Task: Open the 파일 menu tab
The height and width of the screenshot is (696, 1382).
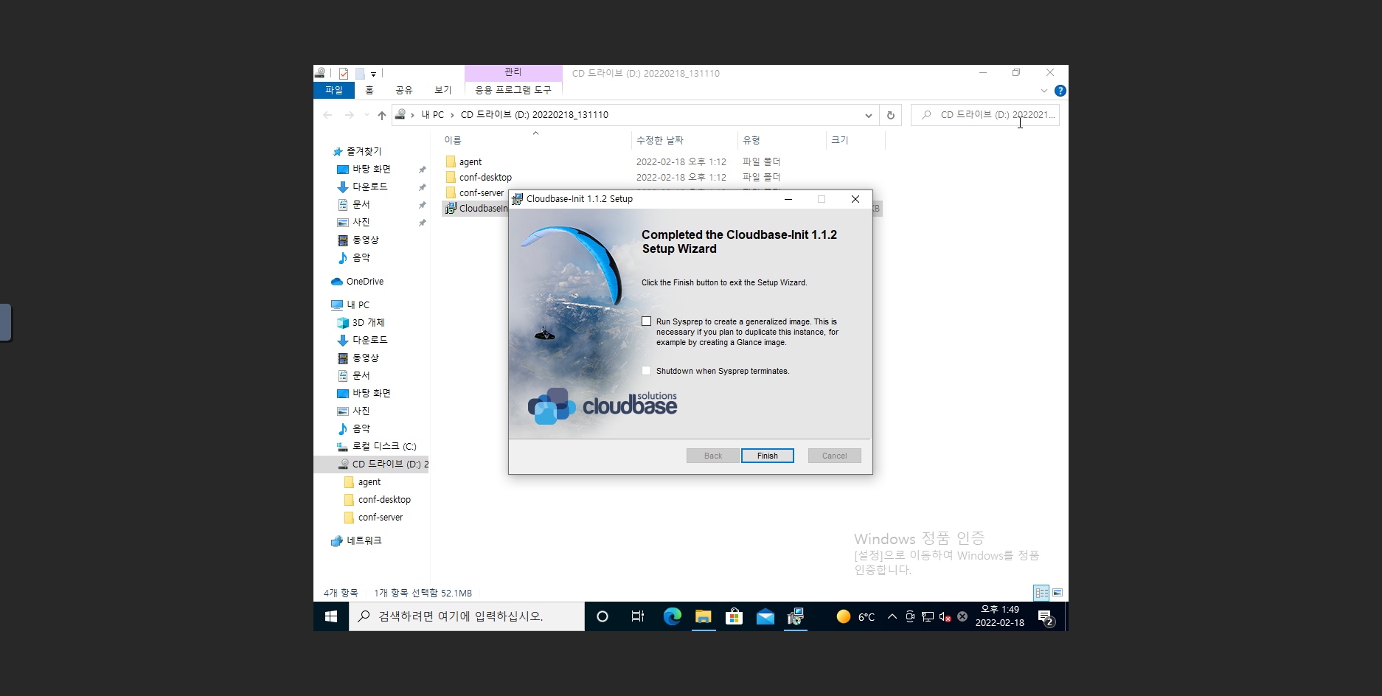Action: point(334,90)
